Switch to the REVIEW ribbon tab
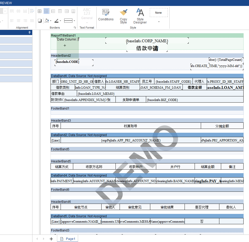249x242 pixels. click(6, 3)
